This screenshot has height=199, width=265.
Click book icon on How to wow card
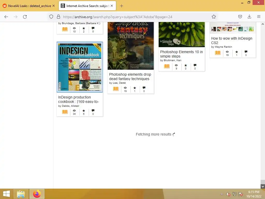[218, 53]
